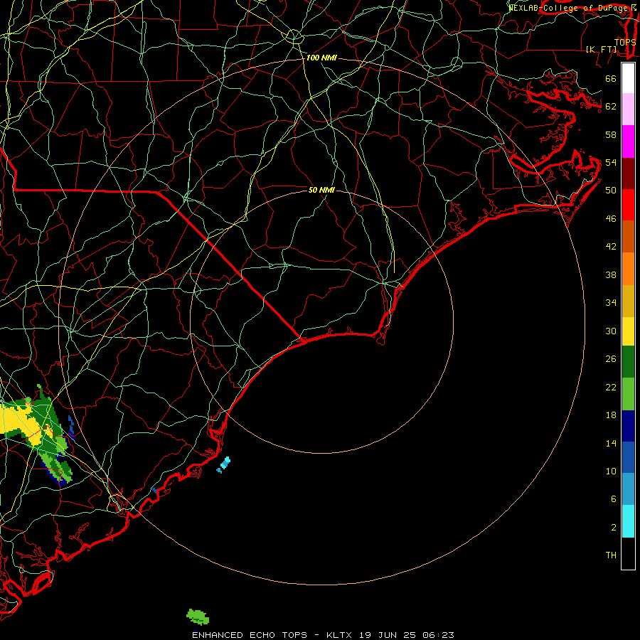640x640 pixels.
Task: Click legend value '18'
Action: tap(611, 415)
